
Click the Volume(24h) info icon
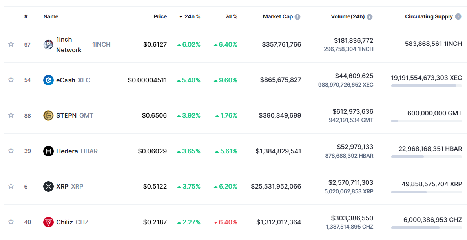pyautogui.click(x=370, y=17)
